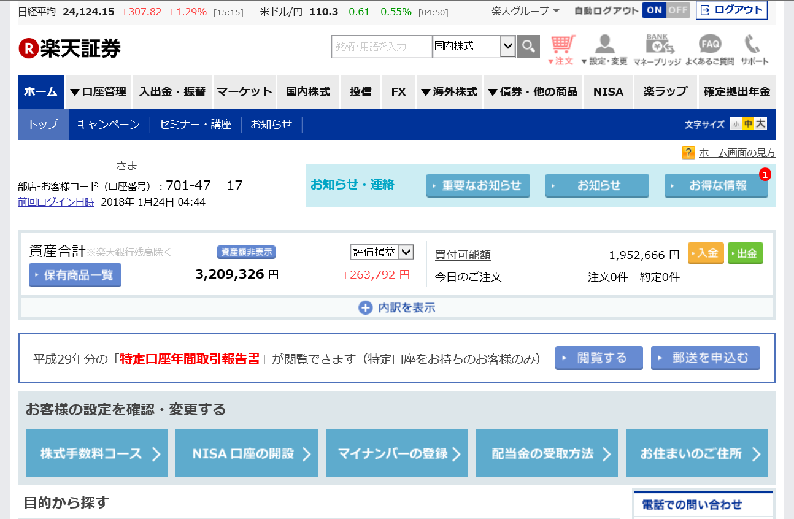Open the 設定・変更 person icon

click(x=604, y=50)
